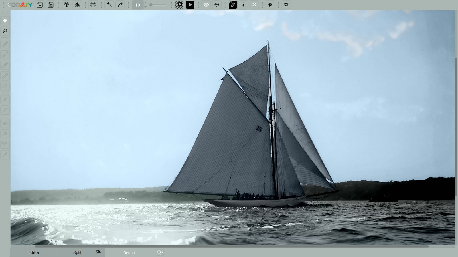The width and height of the screenshot is (458, 257).
Task: Switch to the Editor tab
Action: click(x=34, y=252)
